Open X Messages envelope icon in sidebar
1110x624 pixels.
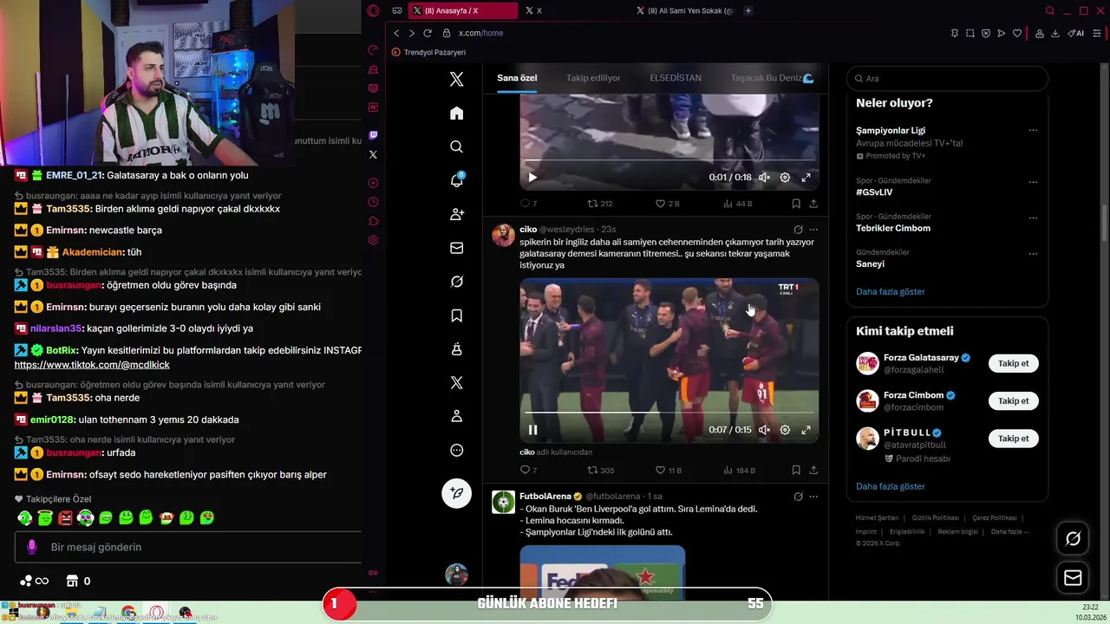[457, 248]
